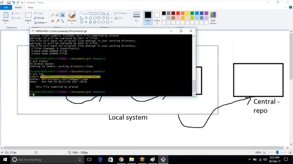Open Microsoft Edge from the taskbar
293x164 pixels.
pos(100,159)
